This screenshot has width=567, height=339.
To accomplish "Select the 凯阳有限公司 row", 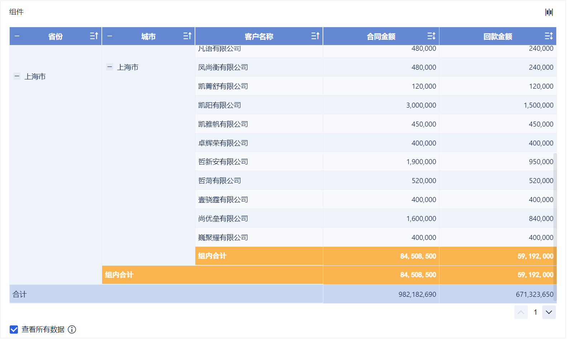I will (x=376, y=105).
